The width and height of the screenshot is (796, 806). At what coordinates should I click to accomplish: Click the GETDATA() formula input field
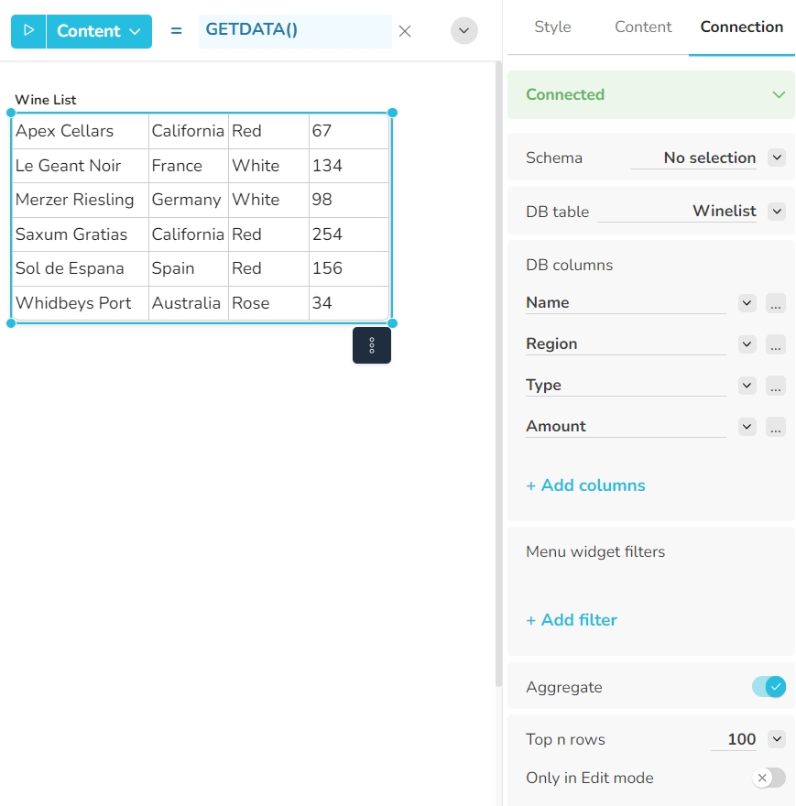point(294,31)
